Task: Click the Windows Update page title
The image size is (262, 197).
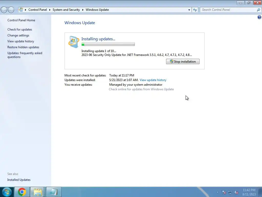Action: coord(80,23)
